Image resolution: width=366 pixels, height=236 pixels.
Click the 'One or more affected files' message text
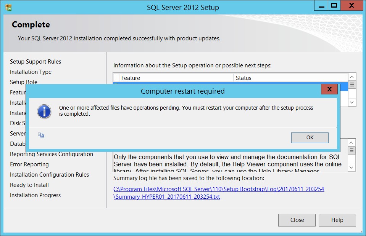pyautogui.click(x=186, y=111)
